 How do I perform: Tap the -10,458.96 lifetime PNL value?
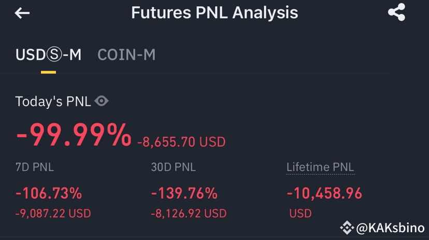tap(324, 193)
